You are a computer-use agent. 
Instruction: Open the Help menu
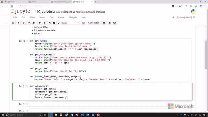[84, 17]
